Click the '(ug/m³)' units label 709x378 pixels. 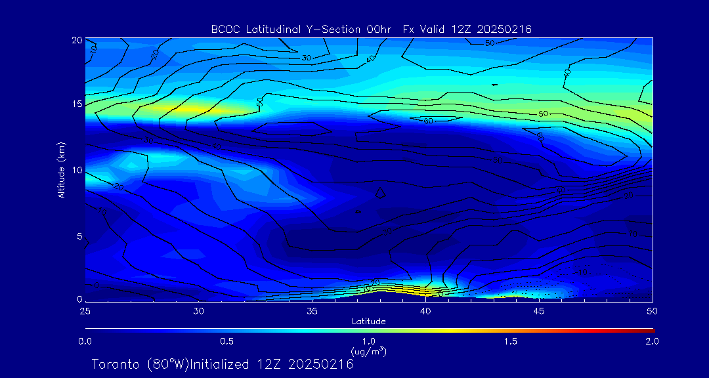pos(368,351)
